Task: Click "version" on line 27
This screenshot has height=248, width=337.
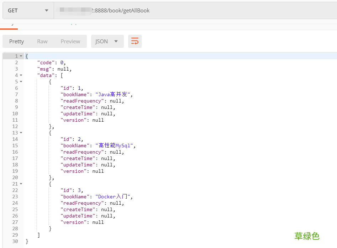Action: click(x=73, y=222)
